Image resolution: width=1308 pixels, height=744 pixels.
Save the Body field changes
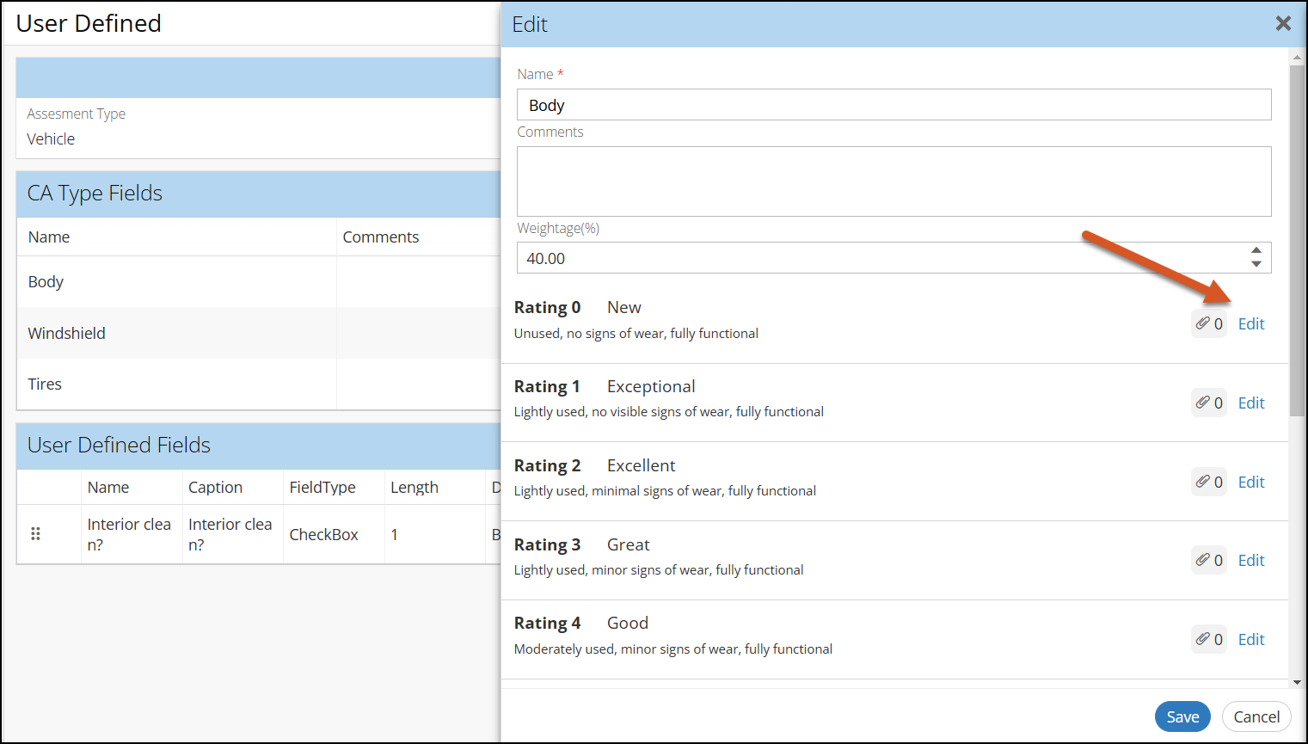[1182, 716]
